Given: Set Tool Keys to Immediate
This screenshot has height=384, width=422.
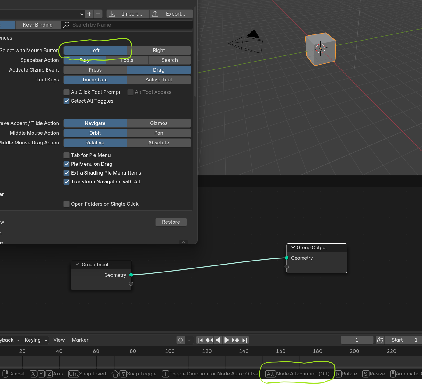Looking at the screenshot, I should pyautogui.click(x=95, y=80).
